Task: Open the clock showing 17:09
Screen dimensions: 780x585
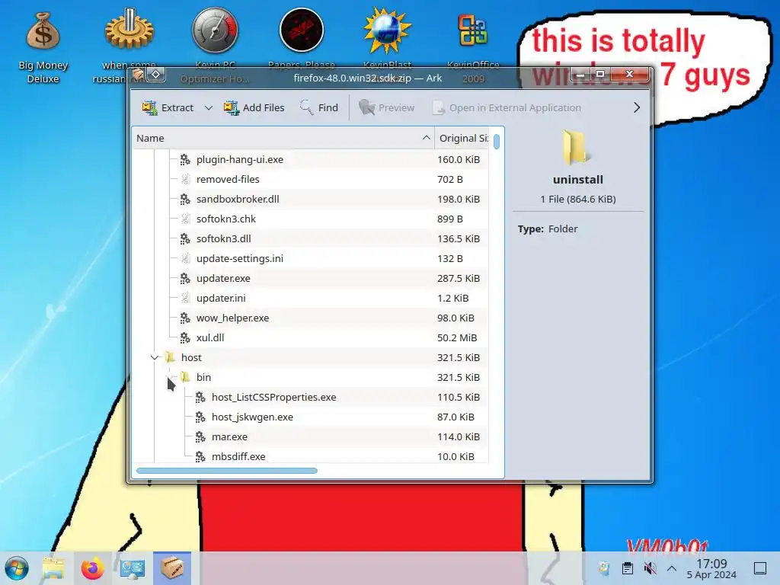Action: coord(711,568)
